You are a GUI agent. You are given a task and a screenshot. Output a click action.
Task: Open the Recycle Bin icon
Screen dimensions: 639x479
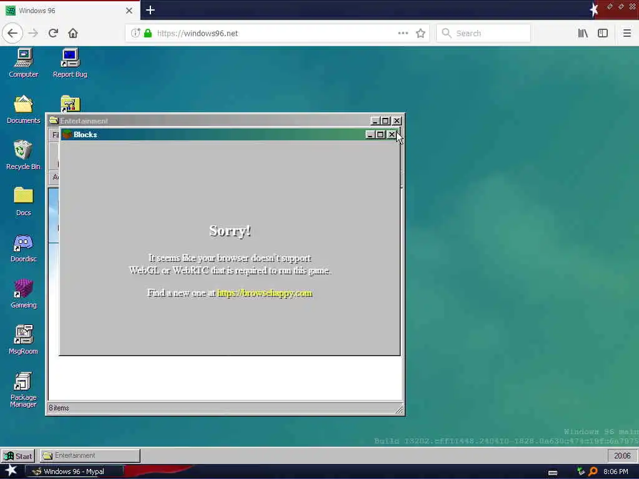(23, 155)
